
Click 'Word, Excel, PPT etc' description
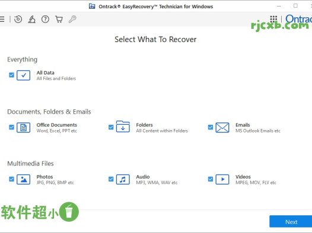click(x=56, y=131)
